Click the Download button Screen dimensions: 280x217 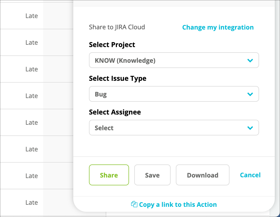203,175
